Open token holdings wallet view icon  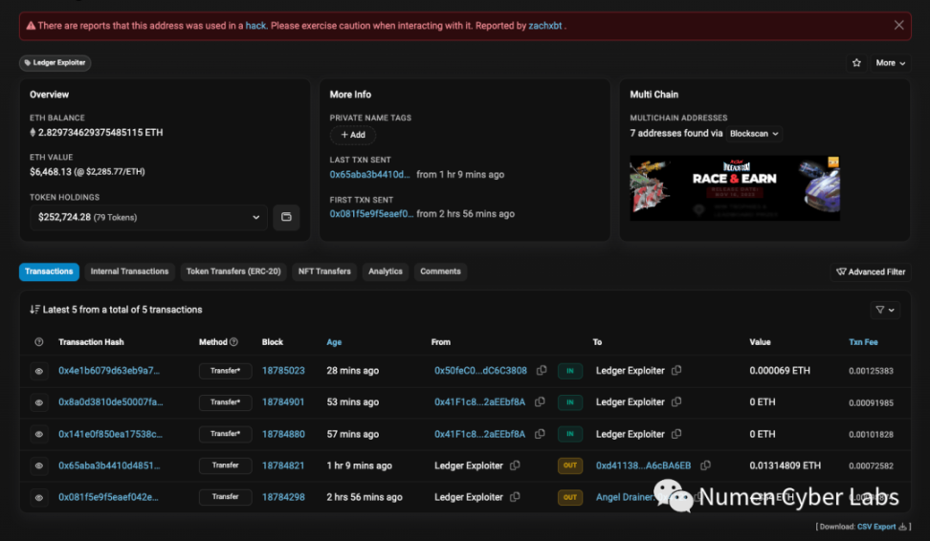tap(286, 217)
